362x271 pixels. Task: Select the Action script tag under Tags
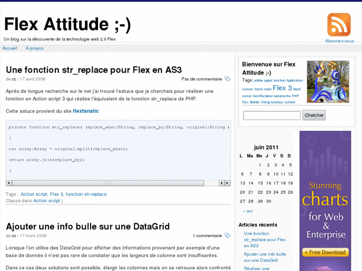coord(34,194)
